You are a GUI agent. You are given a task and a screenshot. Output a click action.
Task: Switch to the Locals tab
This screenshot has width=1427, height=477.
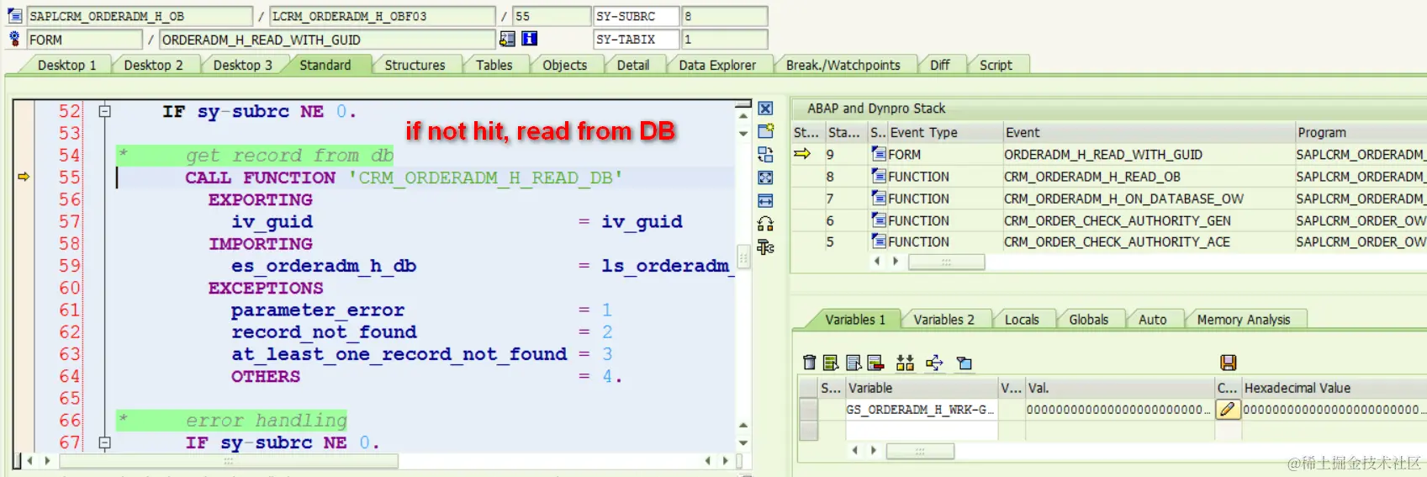pos(1022,320)
